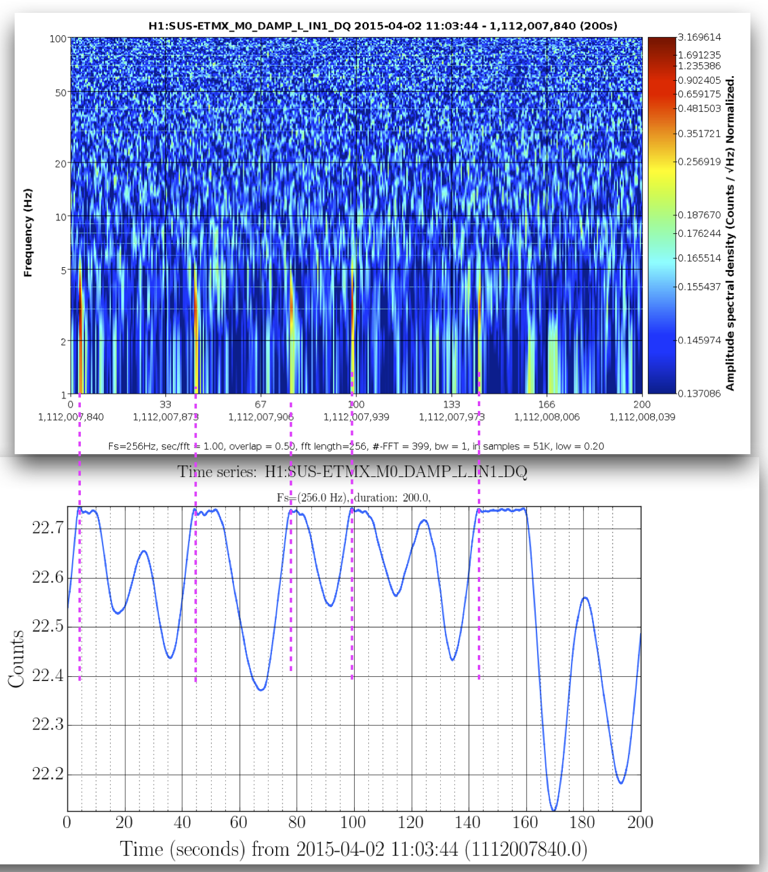Click frequency axis tick label 5
The width and height of the screenshot is (768, 872).
64,271
